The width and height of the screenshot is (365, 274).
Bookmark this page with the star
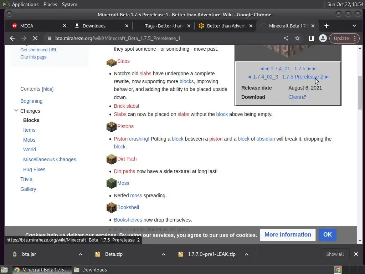click(297, 38)
